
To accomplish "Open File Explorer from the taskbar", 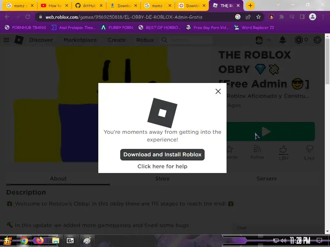I will coord(55,241).
